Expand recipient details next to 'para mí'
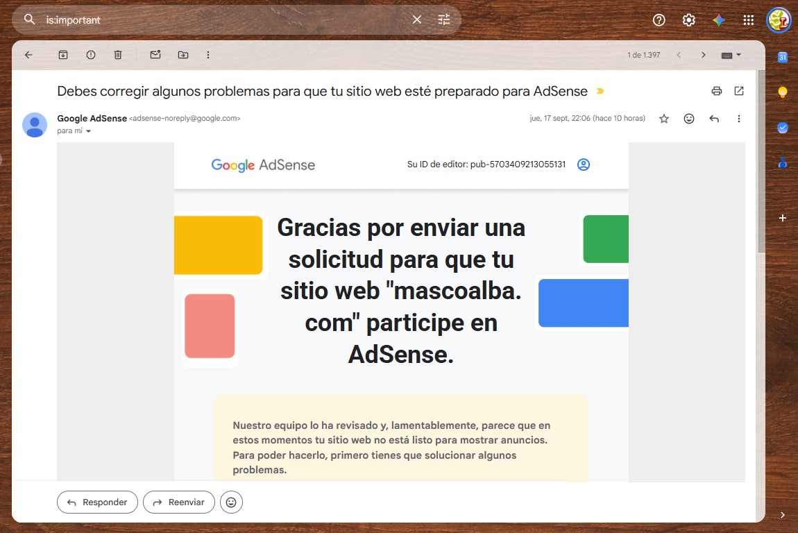Viewport: 798px width, 533px height. [89, 131]
